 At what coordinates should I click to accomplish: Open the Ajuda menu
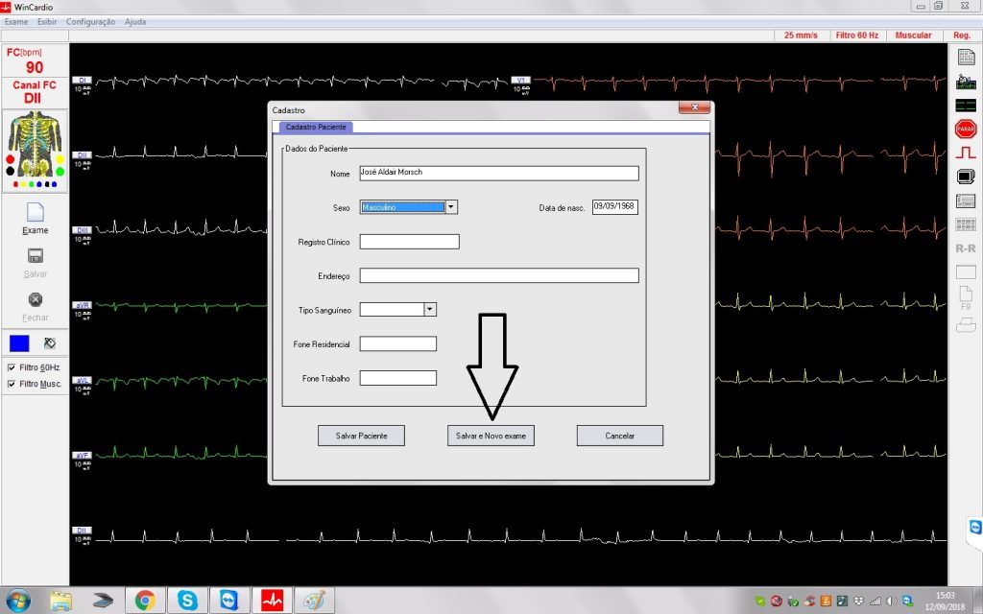[x=135, y=22]
